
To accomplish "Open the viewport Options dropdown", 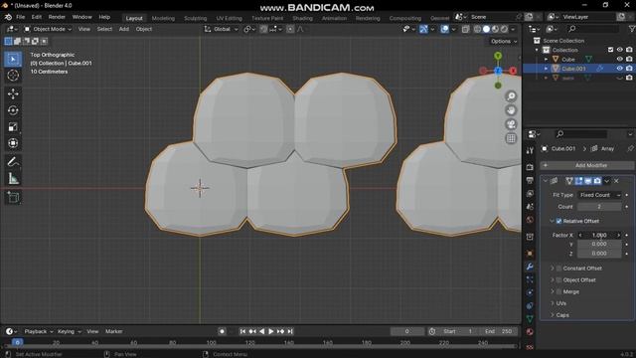I will pyautogui.click(x=504, y=42).
